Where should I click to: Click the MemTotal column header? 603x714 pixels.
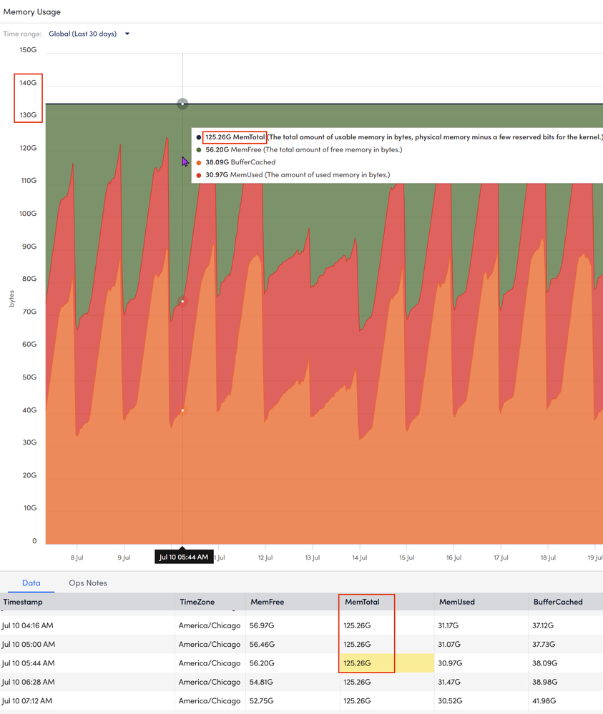point(362,602)
